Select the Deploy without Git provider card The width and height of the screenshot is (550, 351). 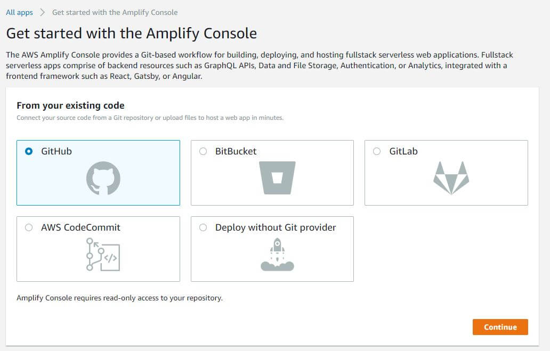pos(272,248)
